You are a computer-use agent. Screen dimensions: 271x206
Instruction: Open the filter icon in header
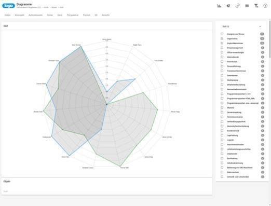click(256, 6)
